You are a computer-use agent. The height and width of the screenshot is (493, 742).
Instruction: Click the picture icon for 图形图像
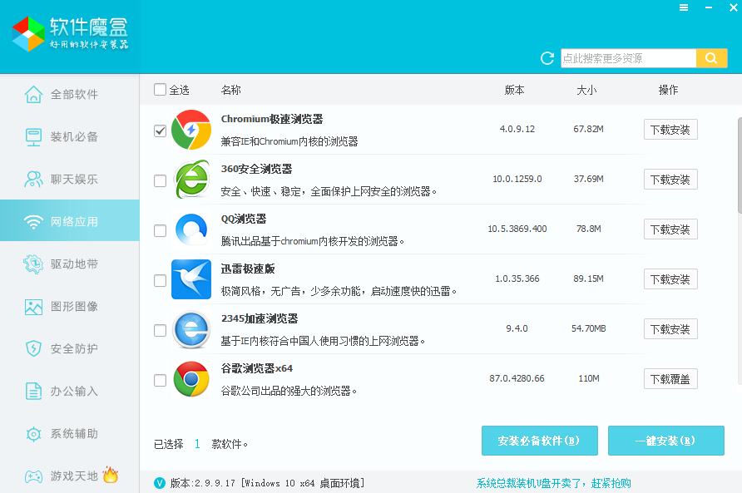click(x=33, y=307)
